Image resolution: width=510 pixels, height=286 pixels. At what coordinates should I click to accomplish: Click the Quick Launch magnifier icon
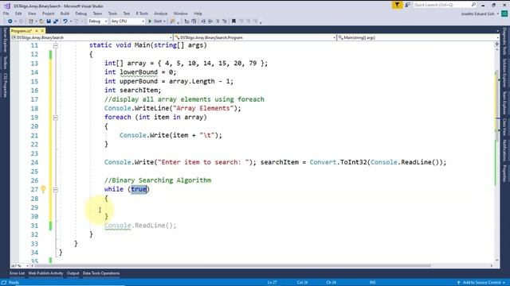point(473,5)
